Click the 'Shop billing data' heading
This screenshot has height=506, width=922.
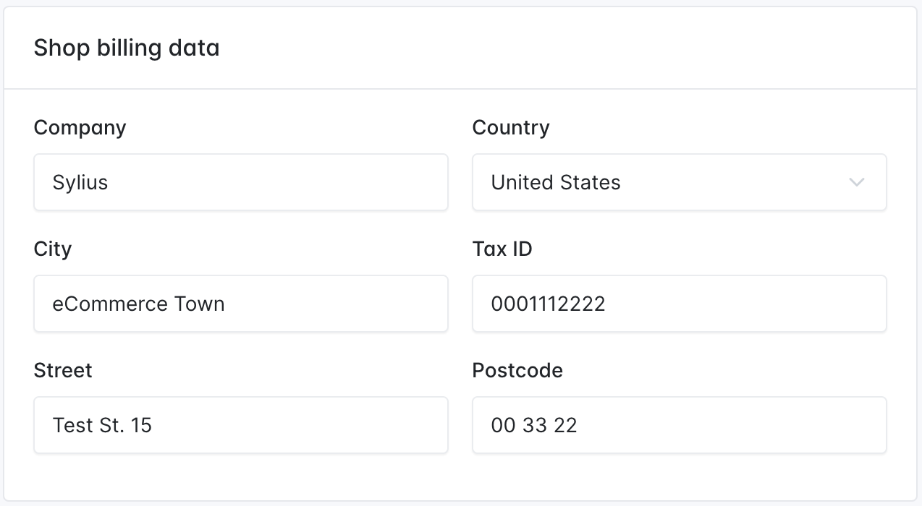[x=127, y=48]
